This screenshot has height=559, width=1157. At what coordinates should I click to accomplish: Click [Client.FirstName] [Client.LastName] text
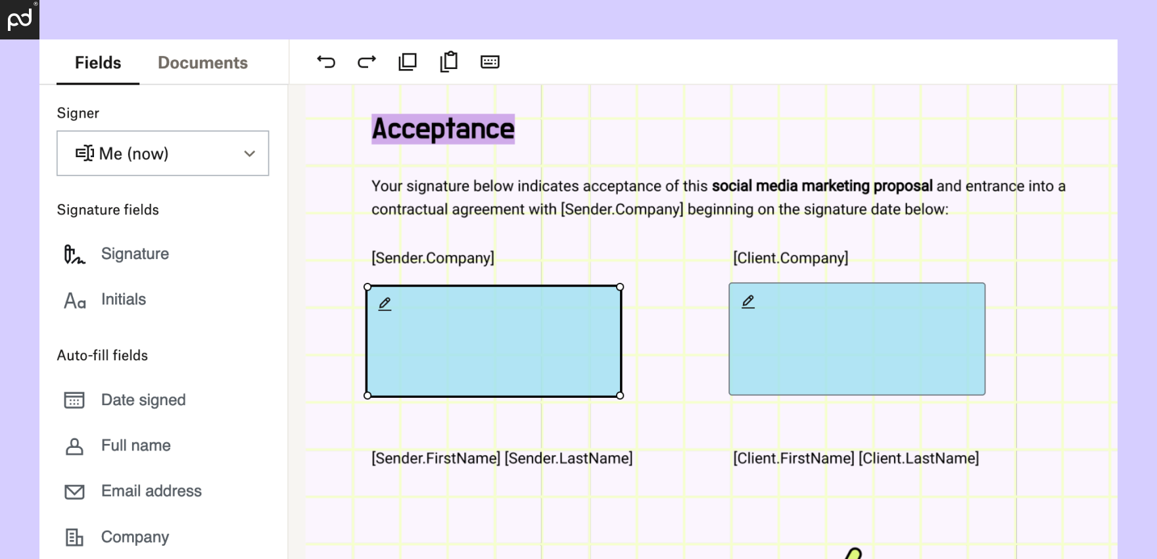point(856,458)
